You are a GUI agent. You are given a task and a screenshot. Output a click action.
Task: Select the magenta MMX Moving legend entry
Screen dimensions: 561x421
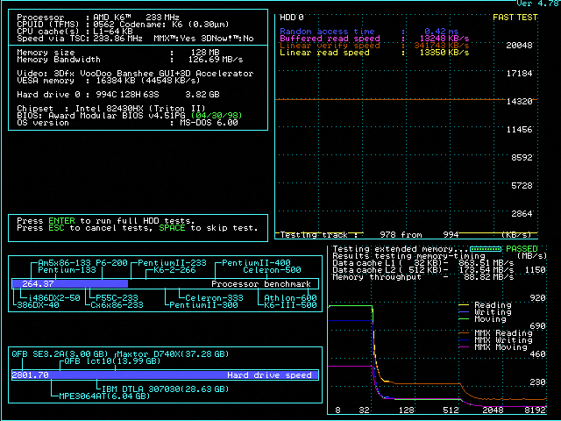tap(493, 347)
